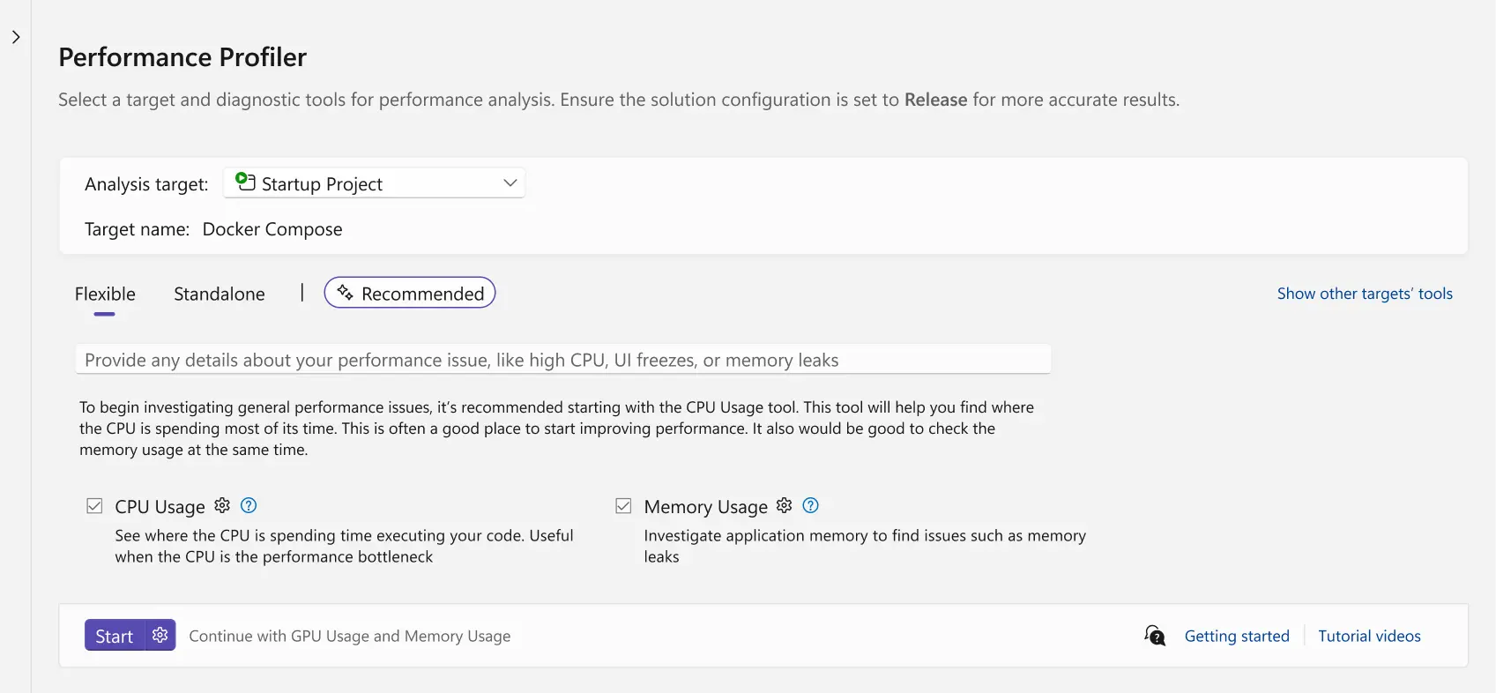
Task: Open the Analysis target dropdown
Action: pos(375,183)
